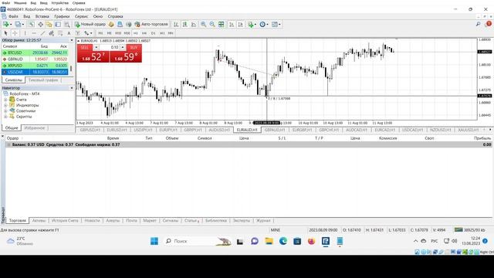
Task: Open the Вставка menu
Action: point(42,16)
